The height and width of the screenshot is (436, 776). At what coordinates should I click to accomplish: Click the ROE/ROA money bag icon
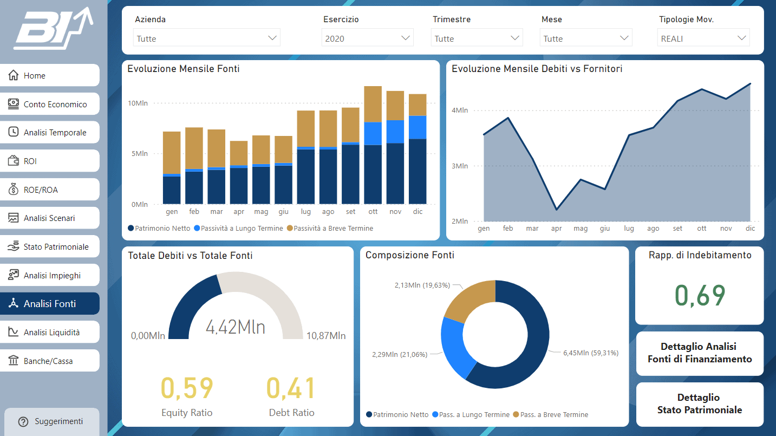14,190
